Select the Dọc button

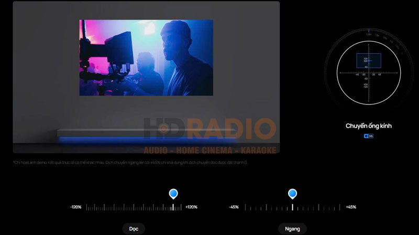134,229
